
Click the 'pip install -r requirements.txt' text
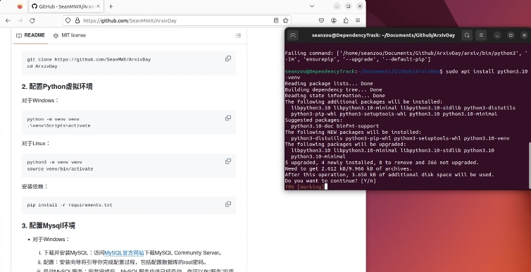click(70, 205)
